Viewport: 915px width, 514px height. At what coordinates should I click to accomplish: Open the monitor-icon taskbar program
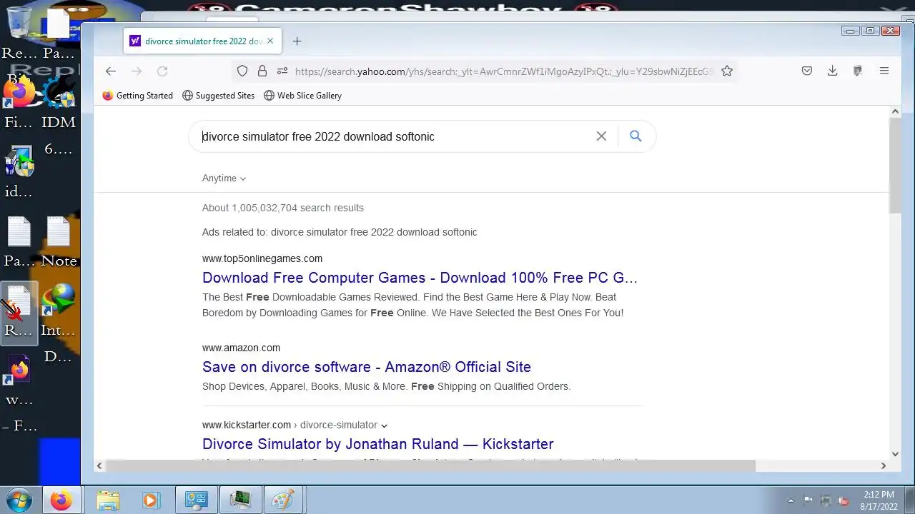(240, 500)
